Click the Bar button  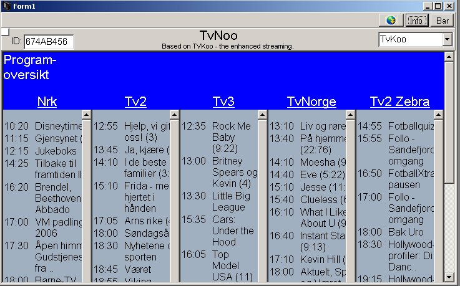(x=442, y=21)
